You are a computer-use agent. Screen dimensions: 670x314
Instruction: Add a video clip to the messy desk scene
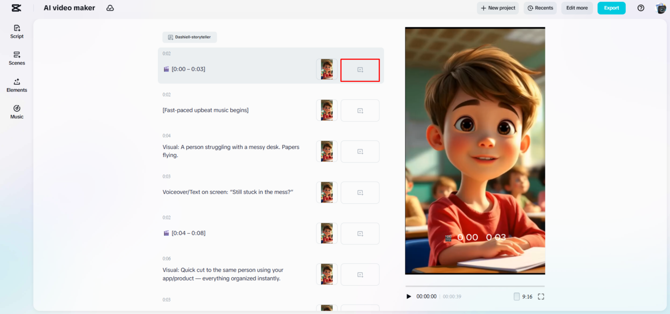(x=360, y=151)
